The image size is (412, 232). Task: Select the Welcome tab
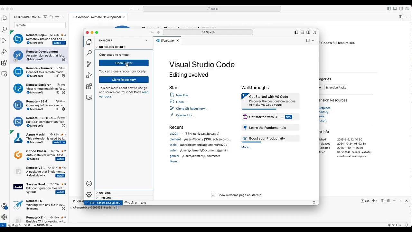[167, 41]
